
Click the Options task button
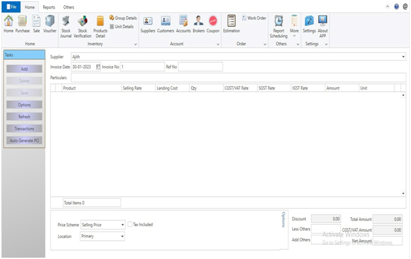(24, 105)
